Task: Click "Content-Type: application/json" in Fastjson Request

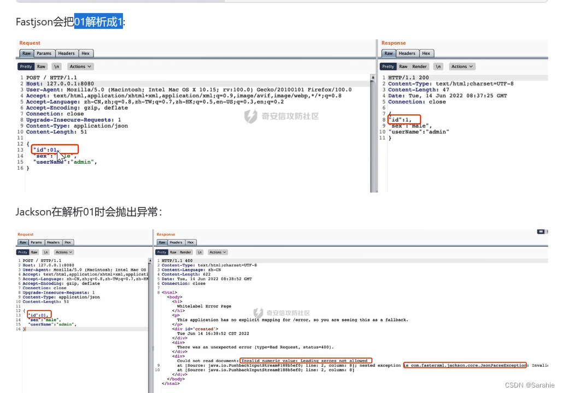Action: tap(77, 126)
